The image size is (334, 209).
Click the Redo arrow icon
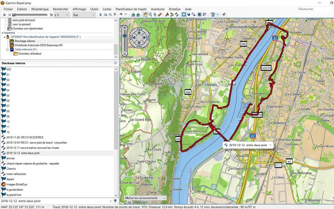point(126,14)
